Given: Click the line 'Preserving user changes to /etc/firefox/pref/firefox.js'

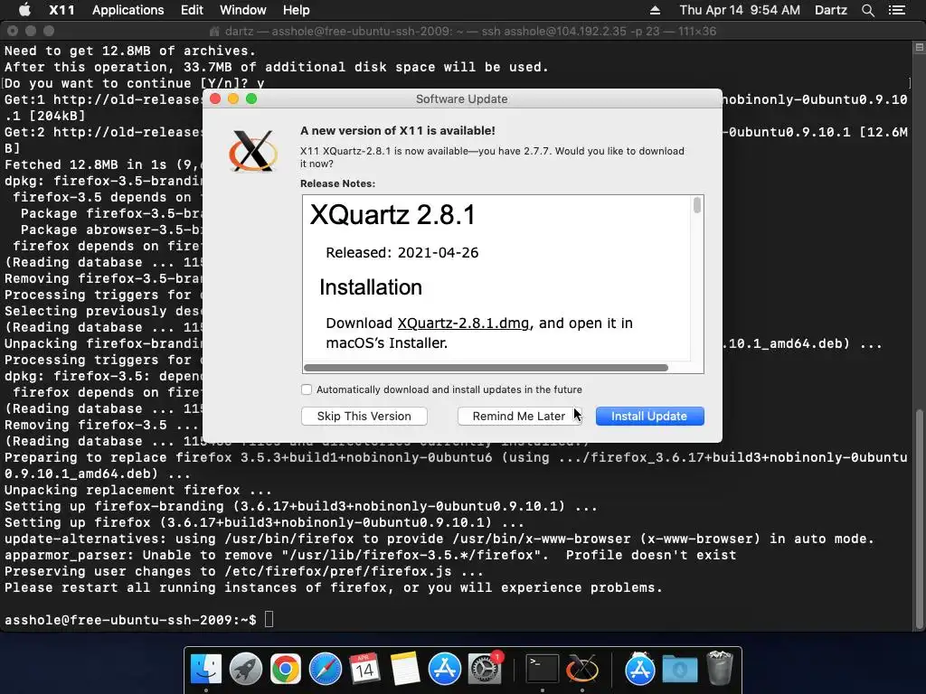Looking at the screenshot, I should [244, 571].
